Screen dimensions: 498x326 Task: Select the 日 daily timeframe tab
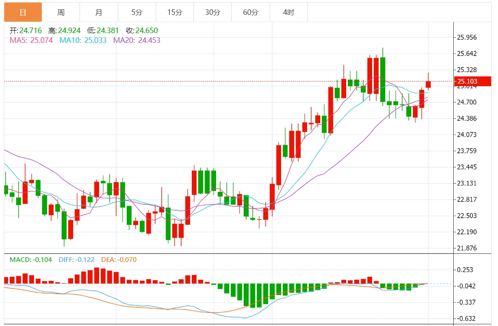tap(23, 12)
